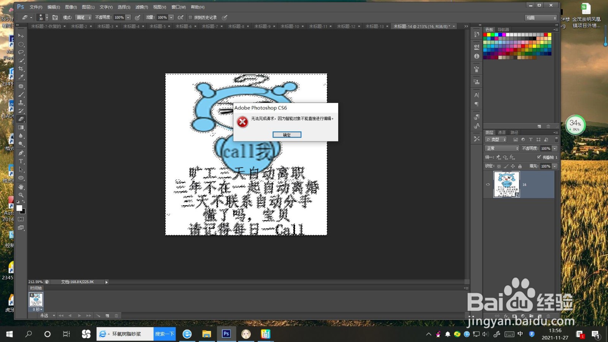Lock layer position with move icon

[x=513, y=166]
